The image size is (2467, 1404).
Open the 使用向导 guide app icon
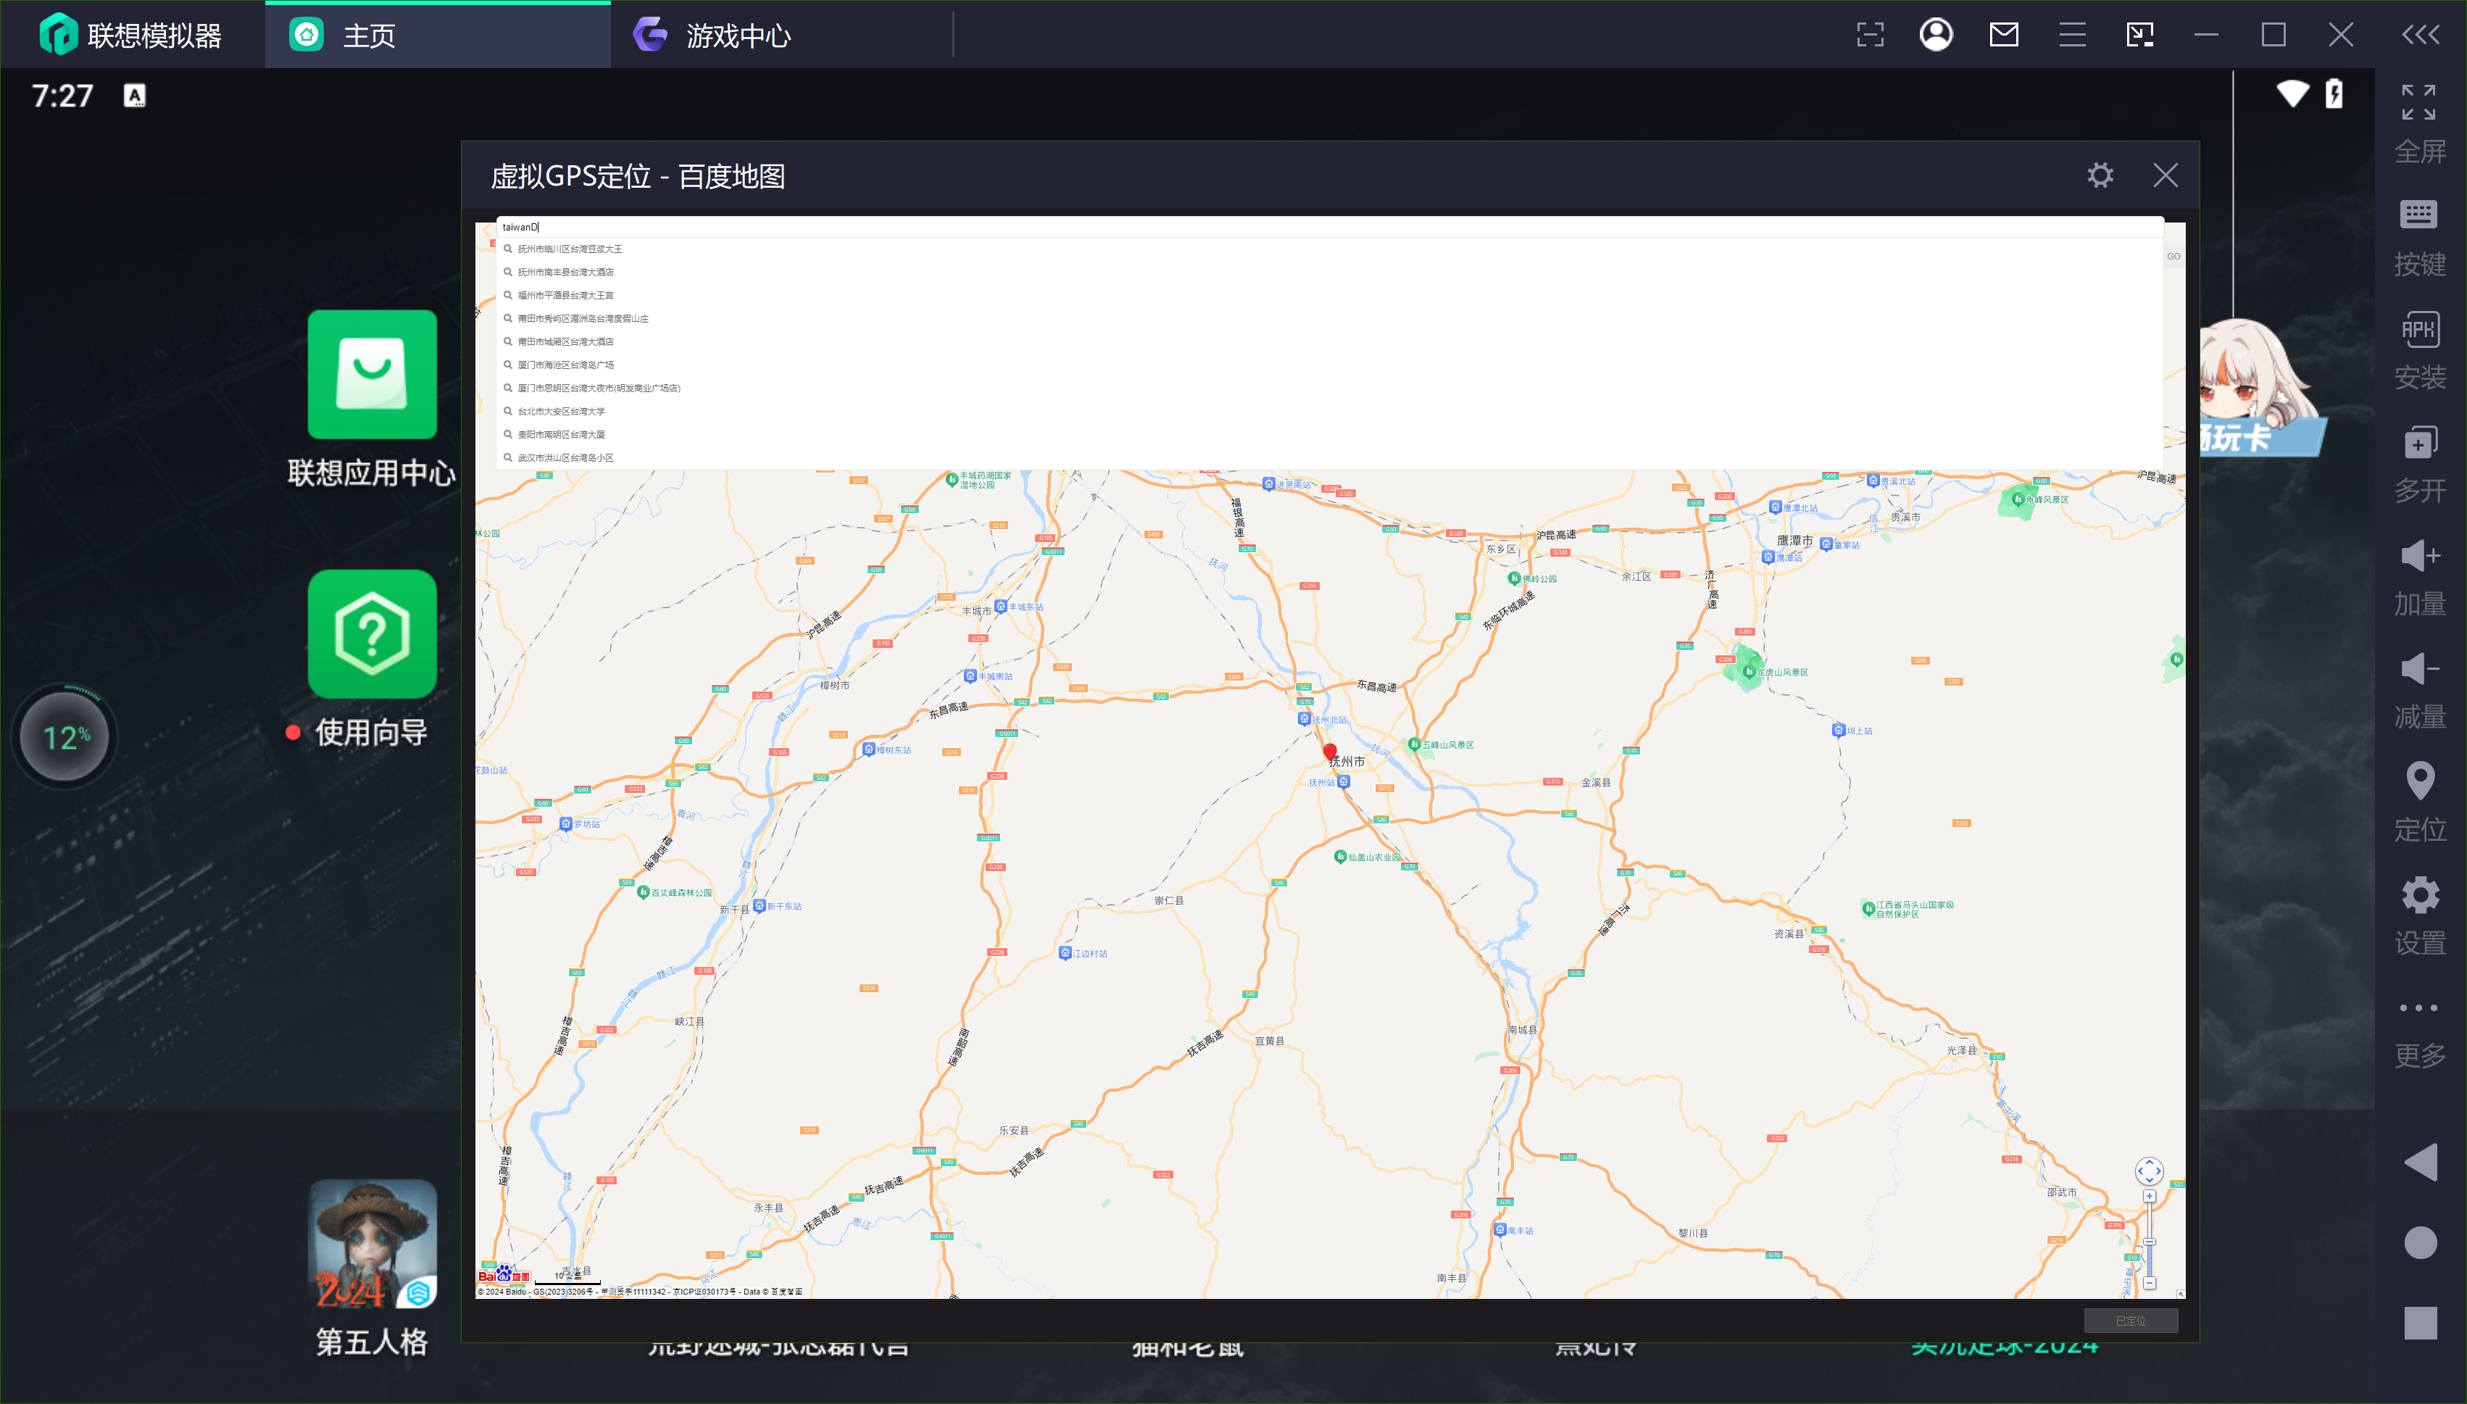pyautogui.click(x=372, y=634)
